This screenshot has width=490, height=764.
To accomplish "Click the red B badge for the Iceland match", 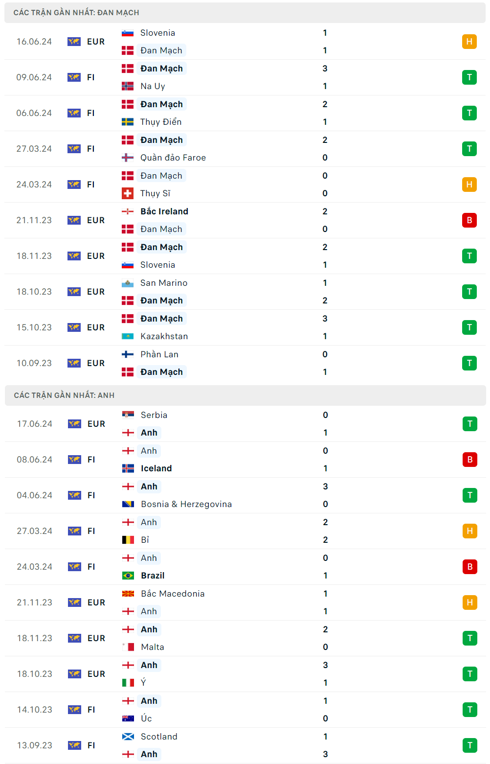I will click(469, 460).
